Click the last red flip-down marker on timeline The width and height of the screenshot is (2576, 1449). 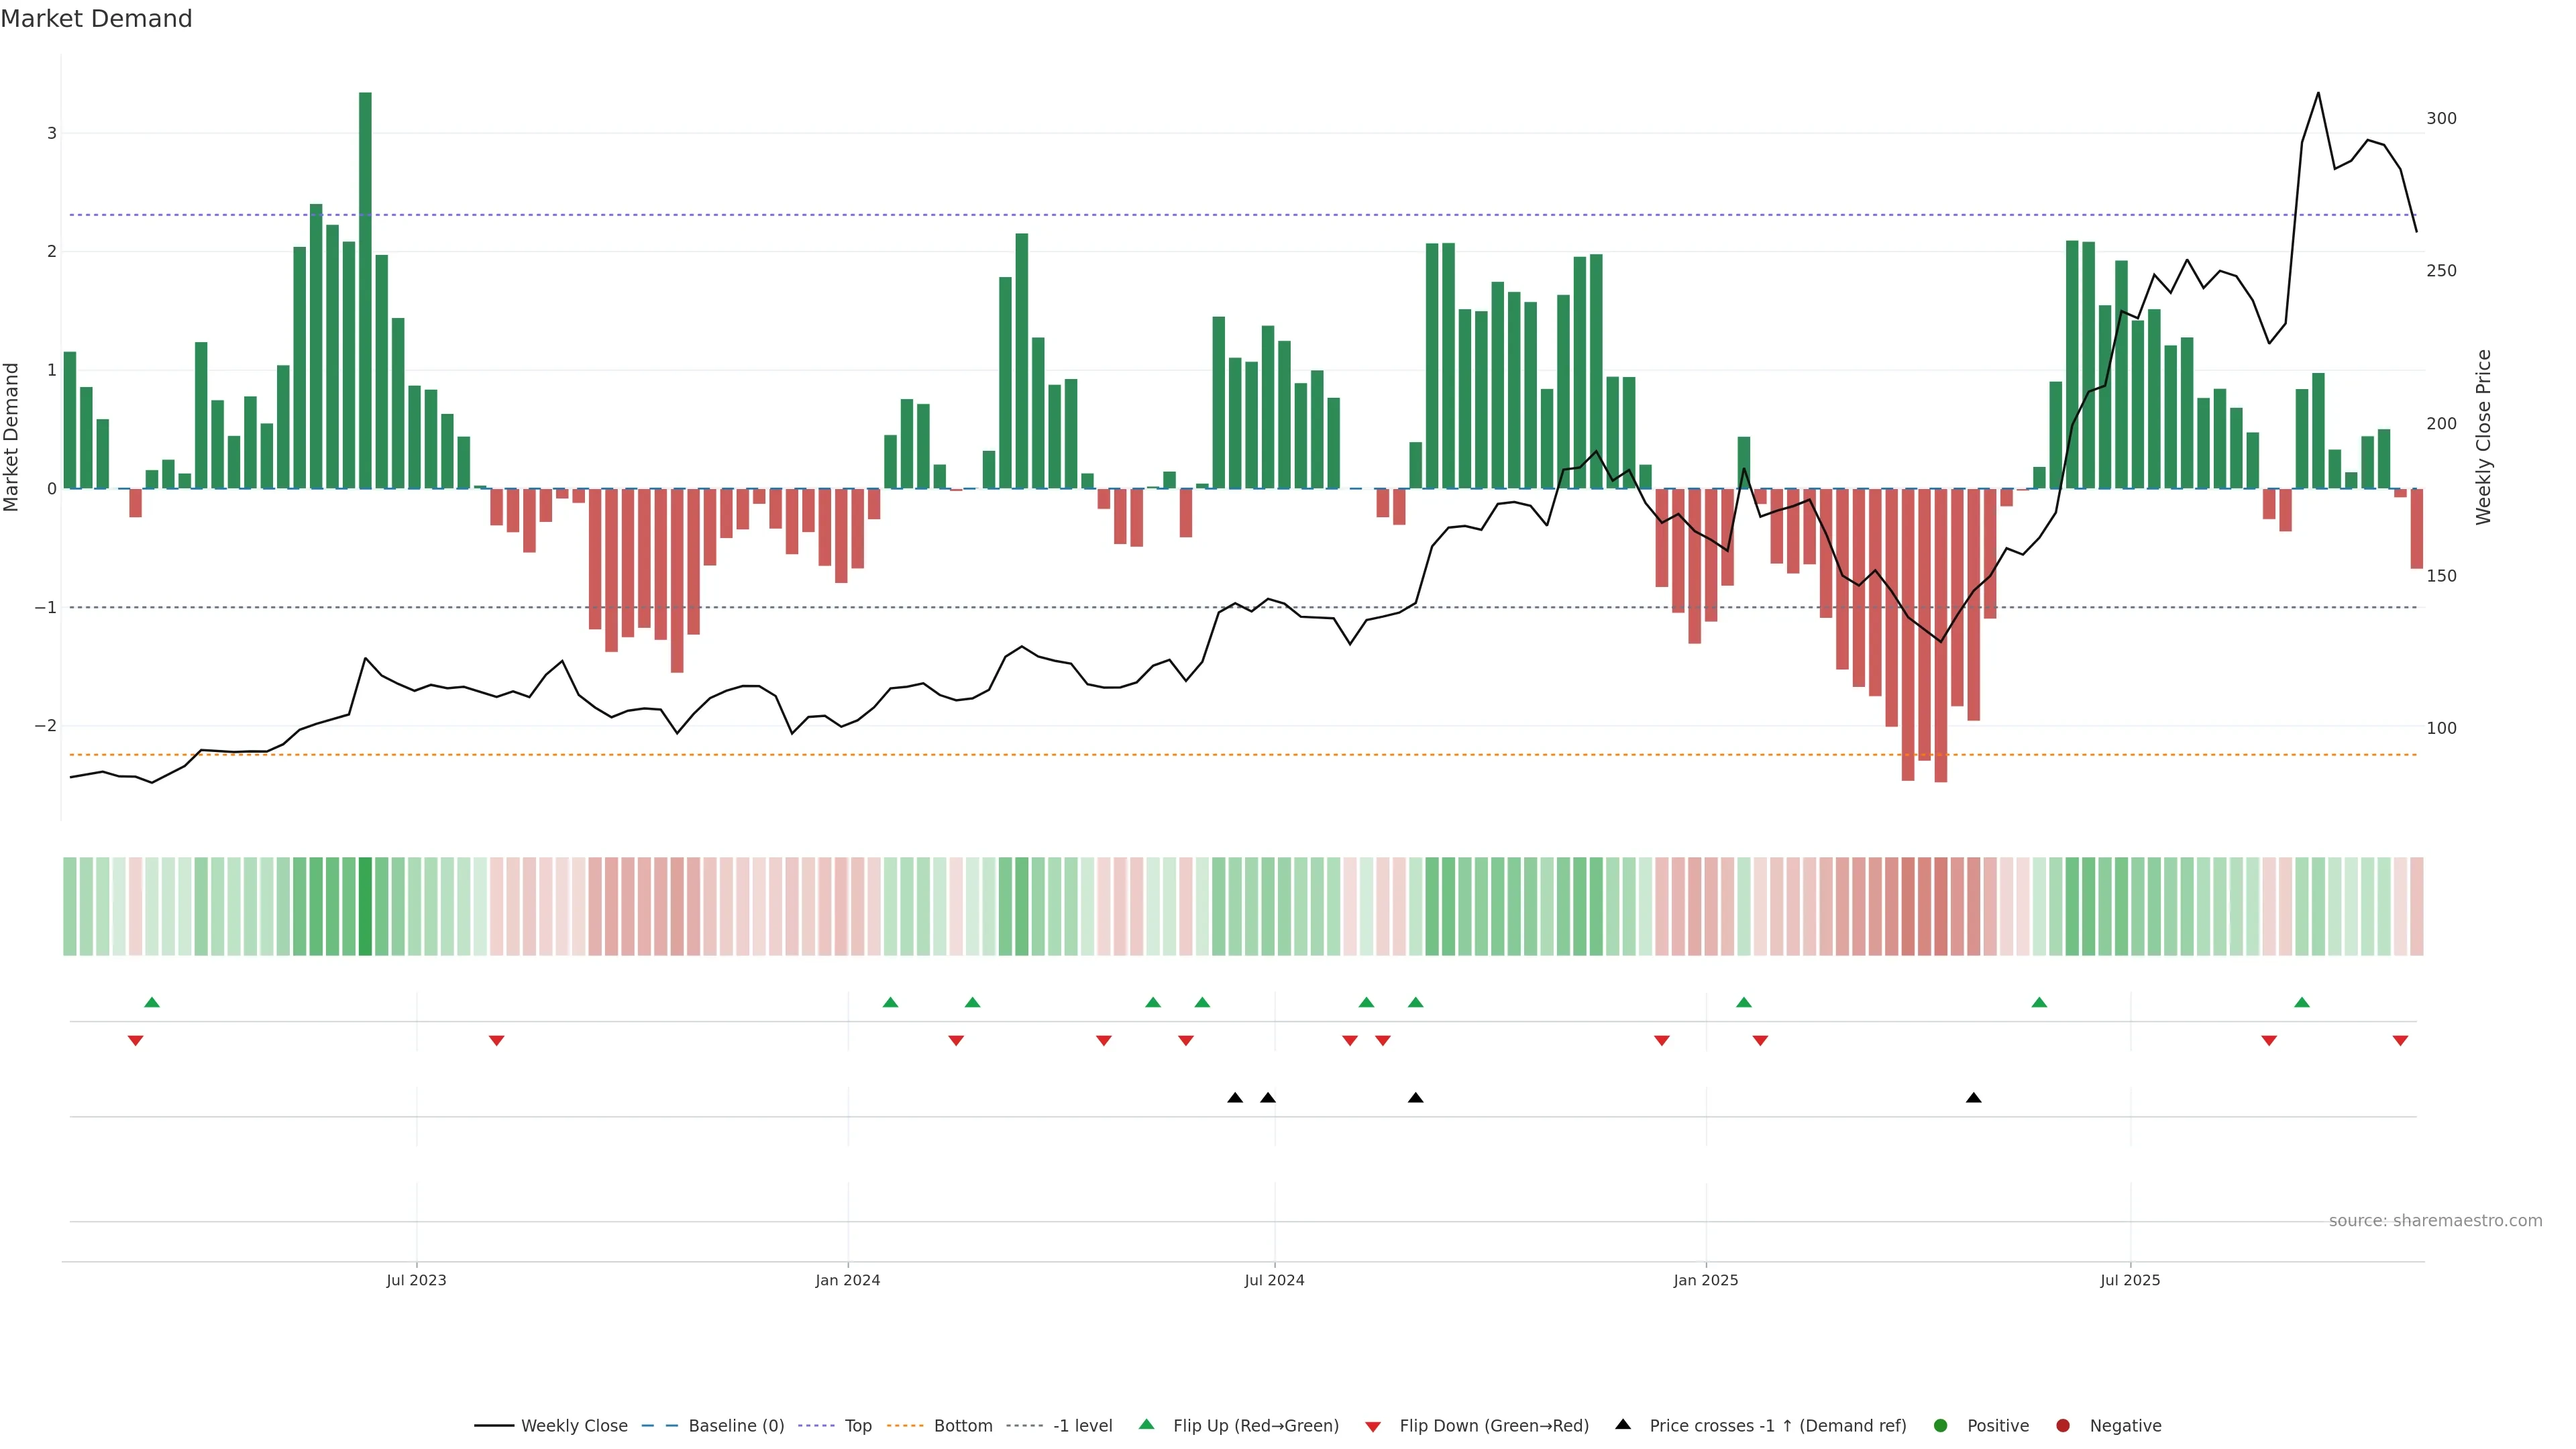point(2400,1041)
